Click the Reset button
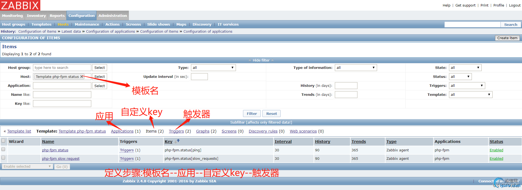The image size is (522, 190). coord(272,114)
